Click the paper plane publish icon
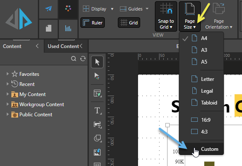The width and height of the screenshot is (242, 166). tap(48, 9)
